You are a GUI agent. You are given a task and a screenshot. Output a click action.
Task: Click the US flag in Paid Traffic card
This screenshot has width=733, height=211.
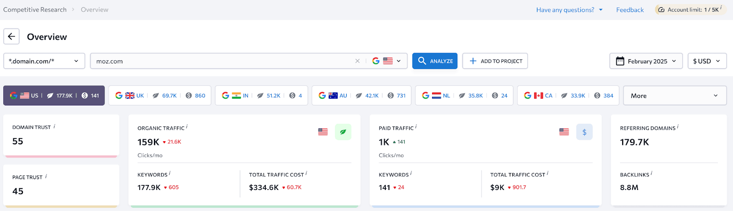pos(564,132)
